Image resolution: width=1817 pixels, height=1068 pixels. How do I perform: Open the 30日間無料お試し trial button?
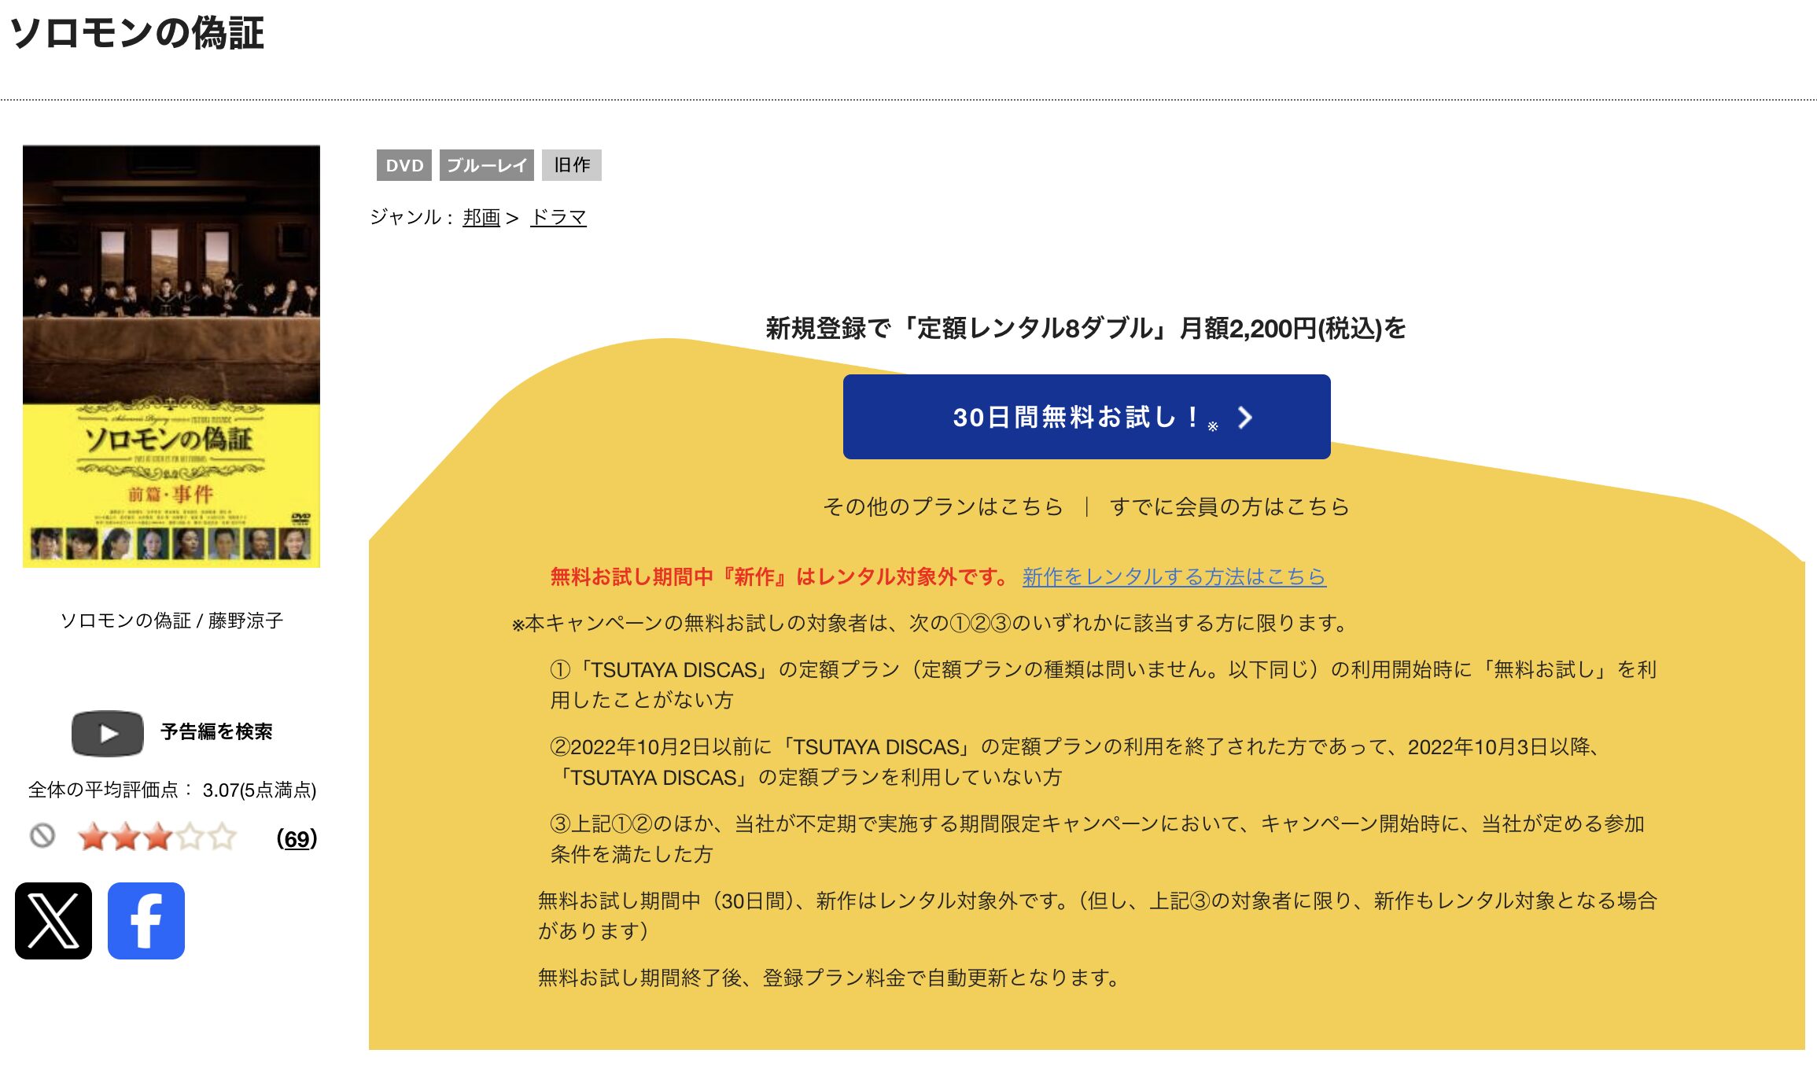coord(1086,417)
